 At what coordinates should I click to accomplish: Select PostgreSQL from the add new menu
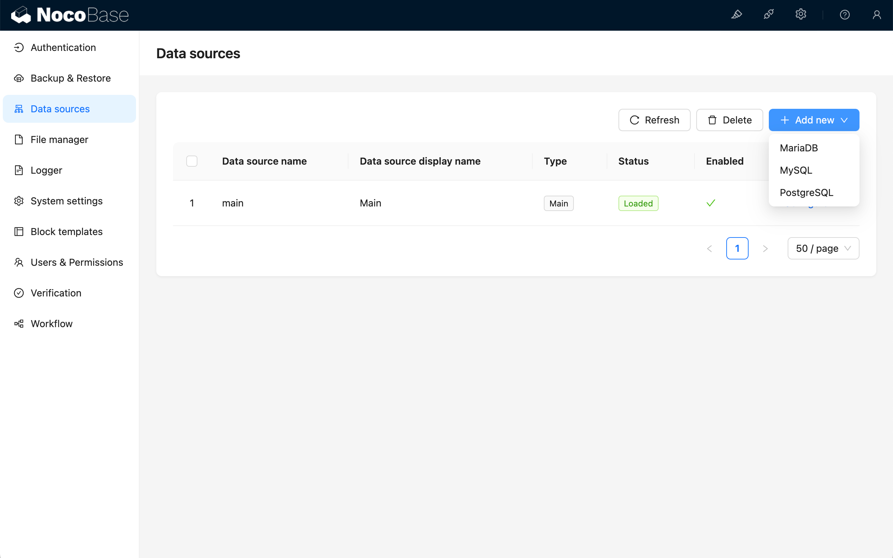click(x=807, y=192)
